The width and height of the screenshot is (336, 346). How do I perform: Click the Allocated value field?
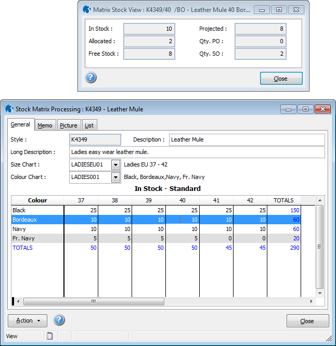(x=149, y=41)
